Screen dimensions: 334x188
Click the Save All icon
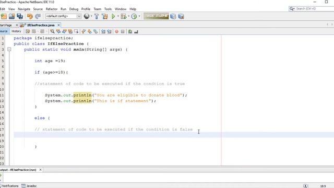pyautogui.click(x=20, y=16)
